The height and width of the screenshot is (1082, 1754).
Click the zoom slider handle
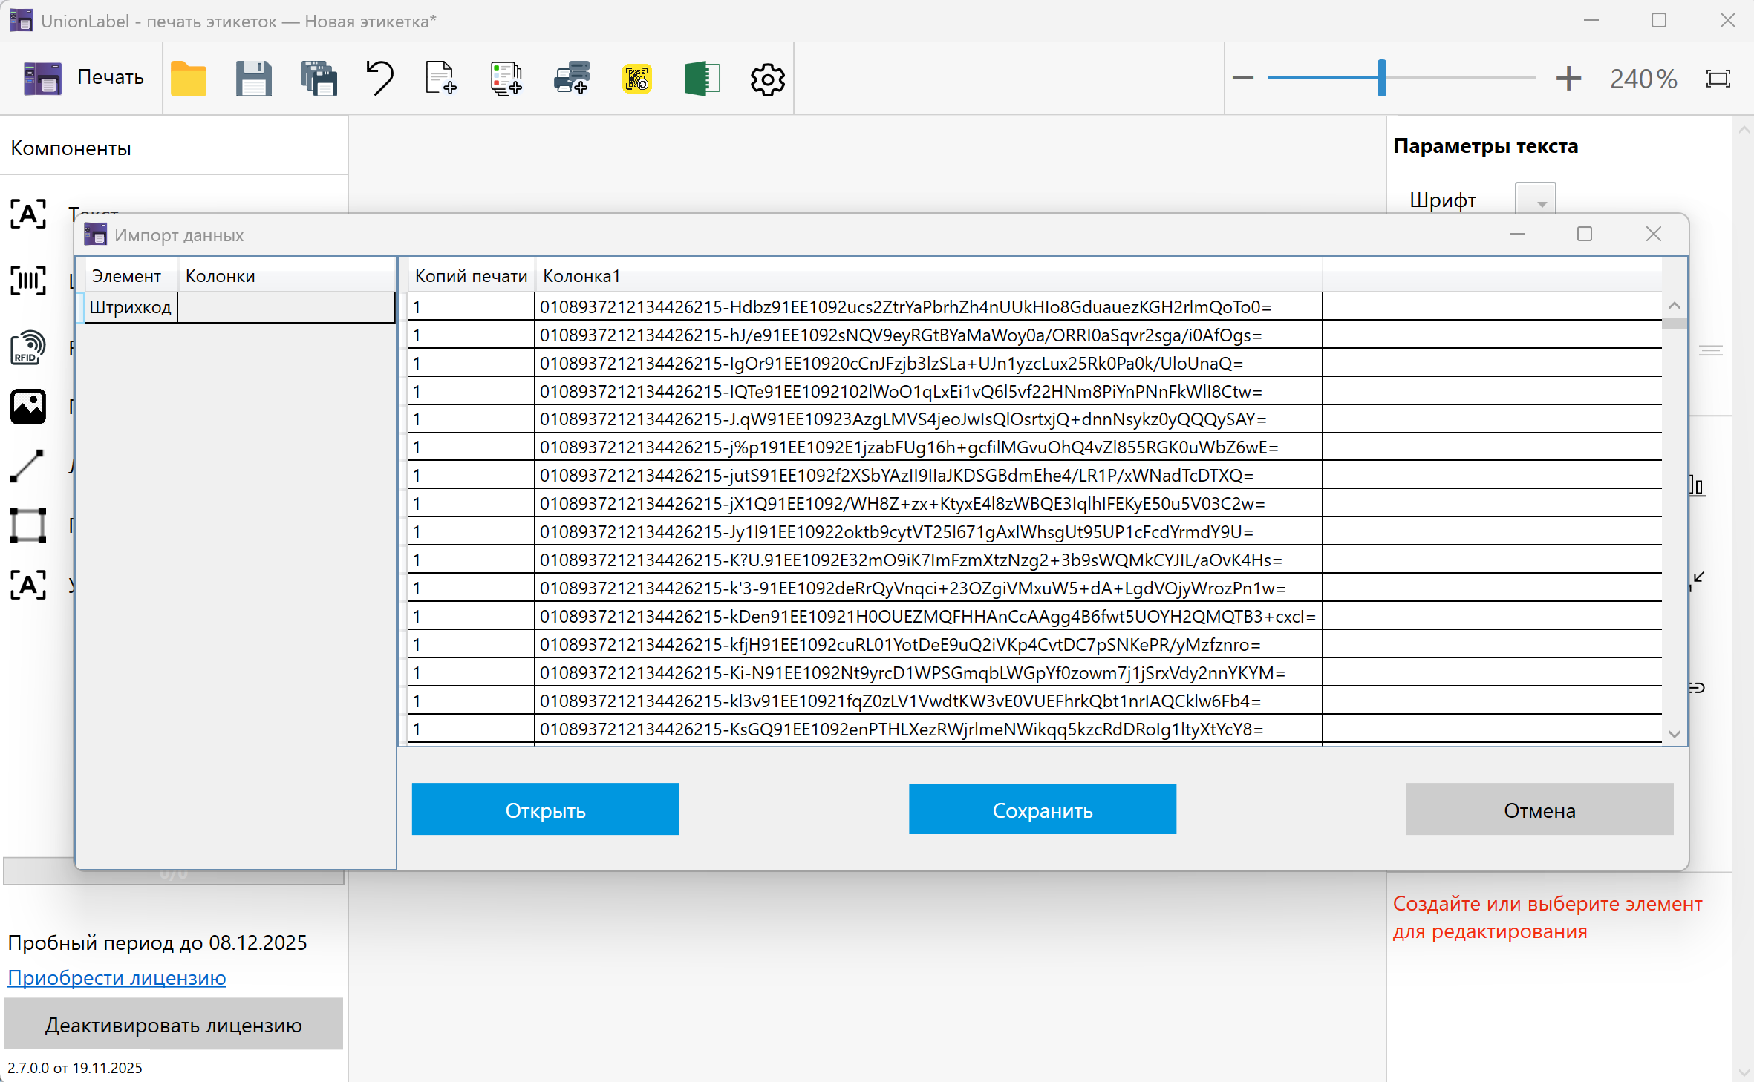click(x=1381, y=78)
